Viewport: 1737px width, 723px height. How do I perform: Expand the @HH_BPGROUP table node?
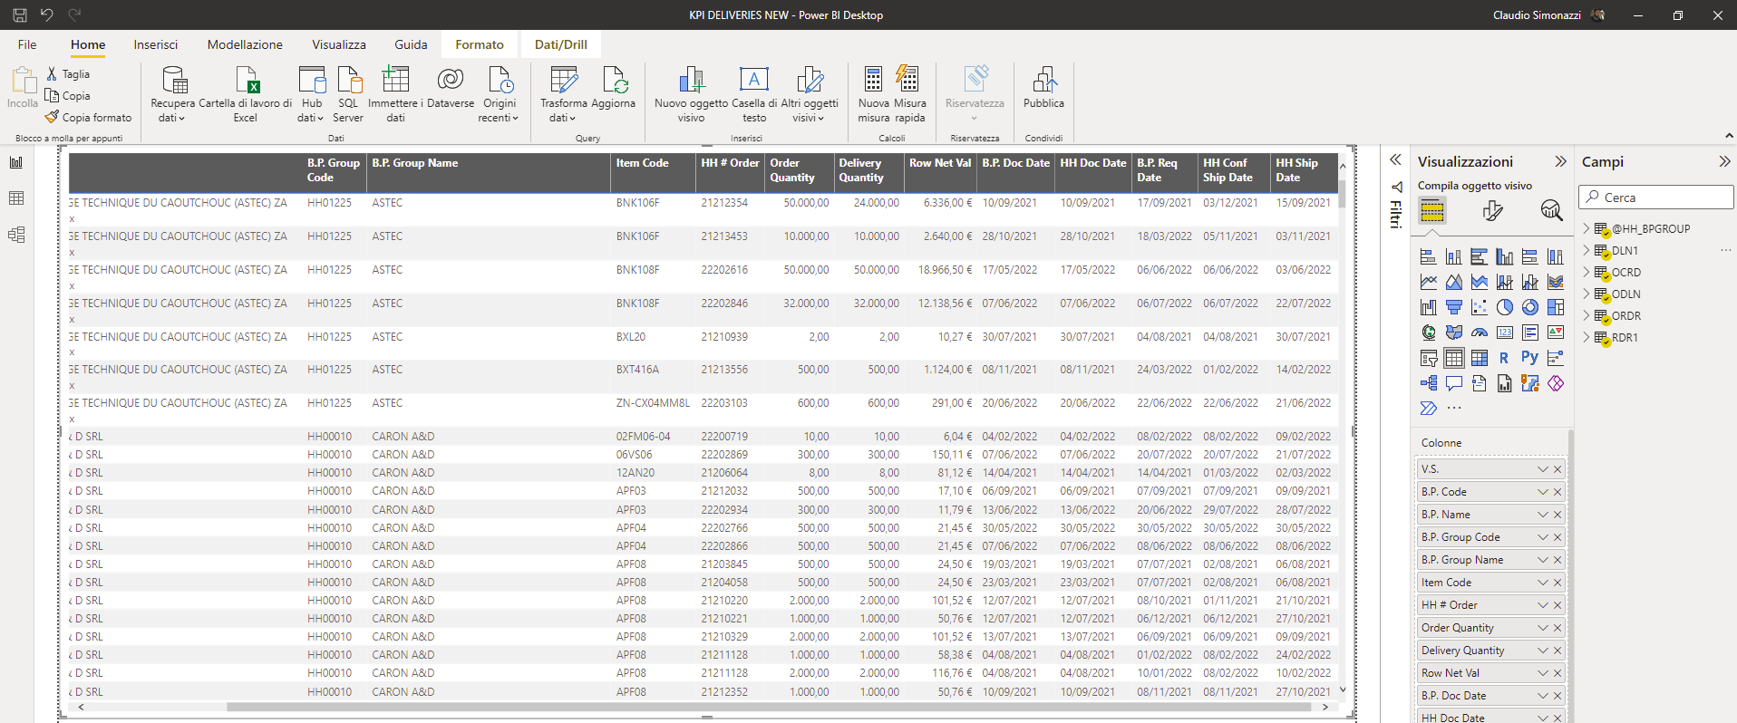click(1587, 228)
